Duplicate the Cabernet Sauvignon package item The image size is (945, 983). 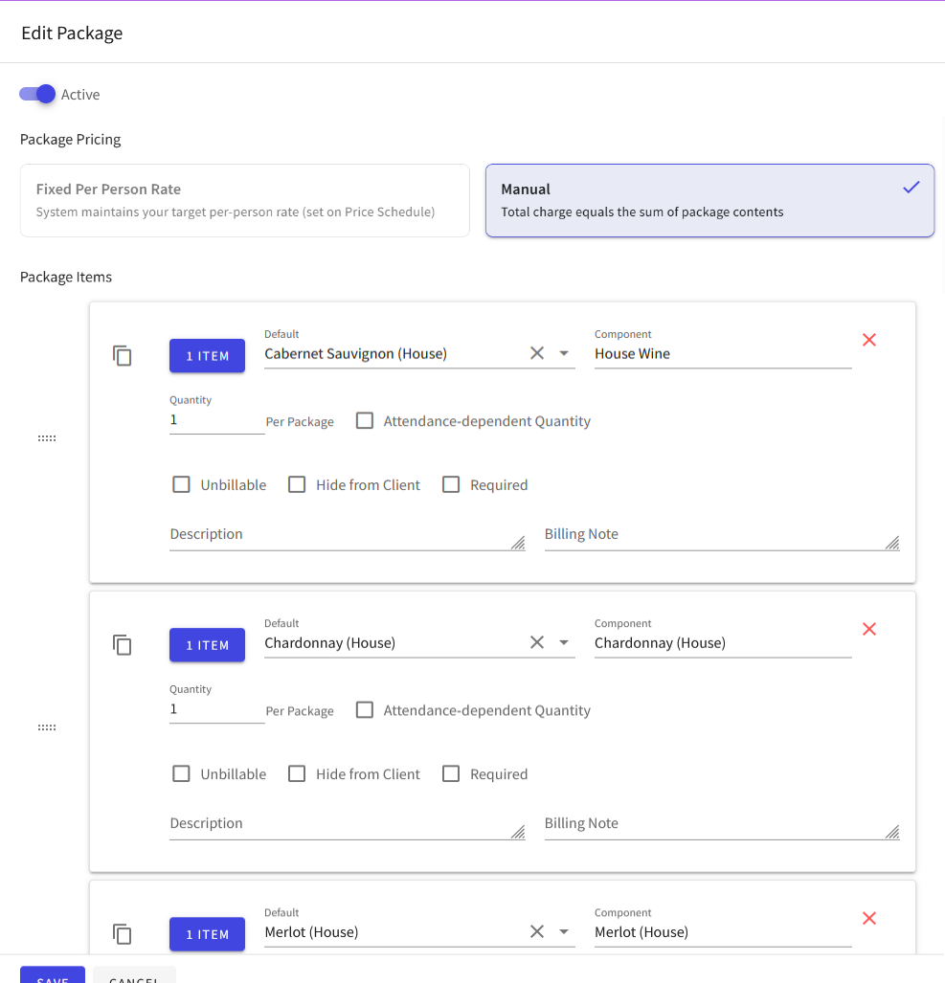tap(123, 355)
